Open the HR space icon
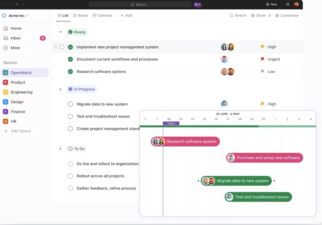Screen dimensions: 322x225 [x=5, y=121]
